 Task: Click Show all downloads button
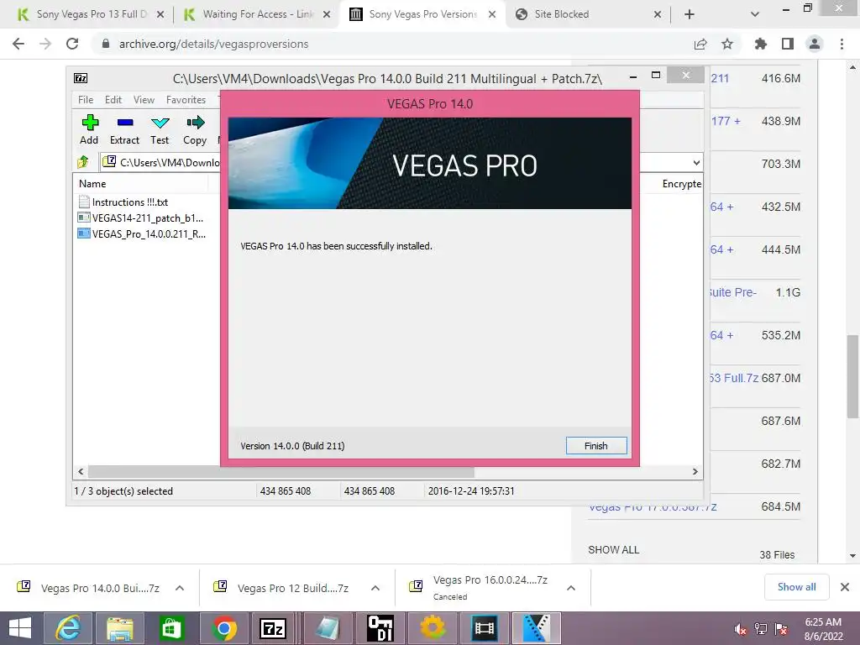tap(796, 587)
